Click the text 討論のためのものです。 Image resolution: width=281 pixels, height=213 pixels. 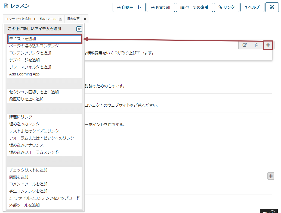[x=105, y=86]
